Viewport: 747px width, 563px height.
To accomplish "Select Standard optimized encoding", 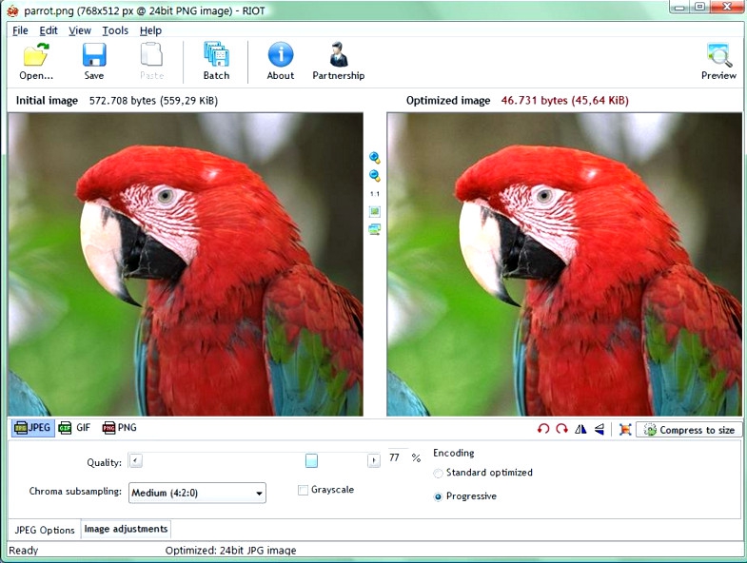I will point(438,473).
